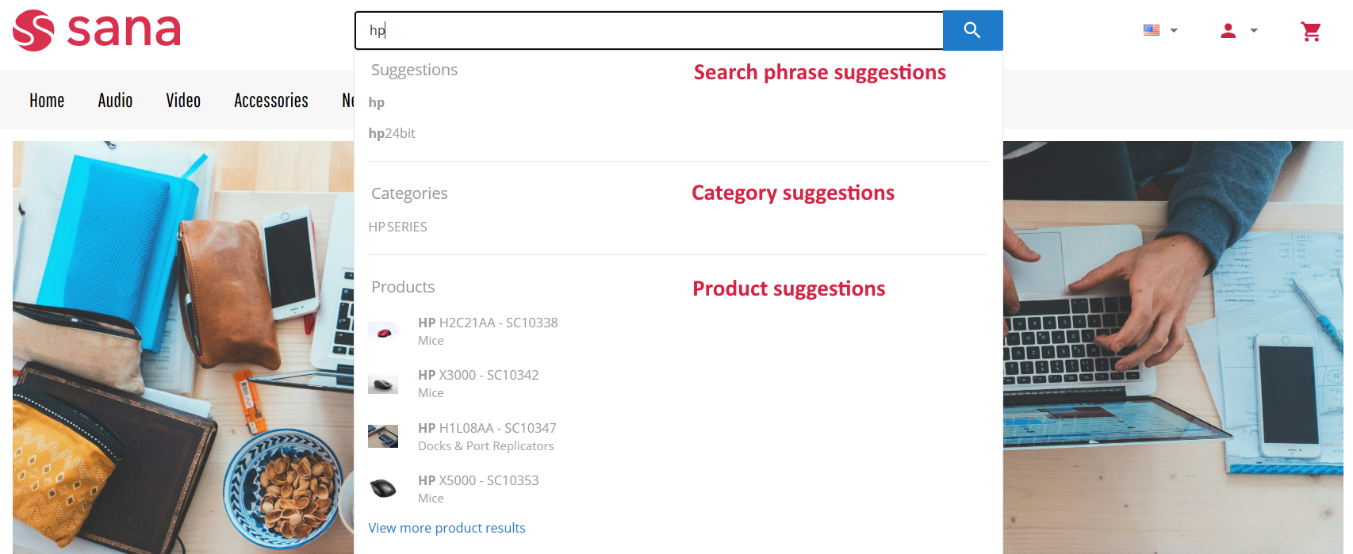Viewport: 1353px width, 554px height.
Task: Click the HP H2C21AA red mouse thumbnail
Action: pos(383,331)
